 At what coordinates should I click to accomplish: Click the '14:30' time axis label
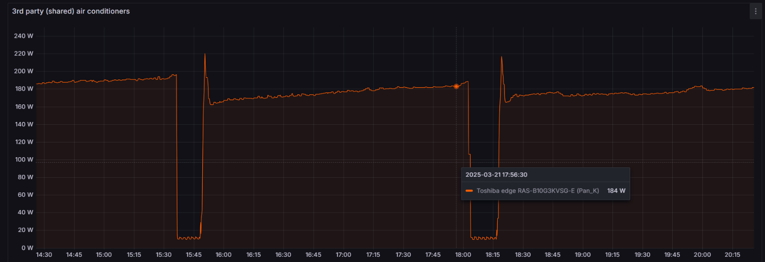tap(44, 255)
